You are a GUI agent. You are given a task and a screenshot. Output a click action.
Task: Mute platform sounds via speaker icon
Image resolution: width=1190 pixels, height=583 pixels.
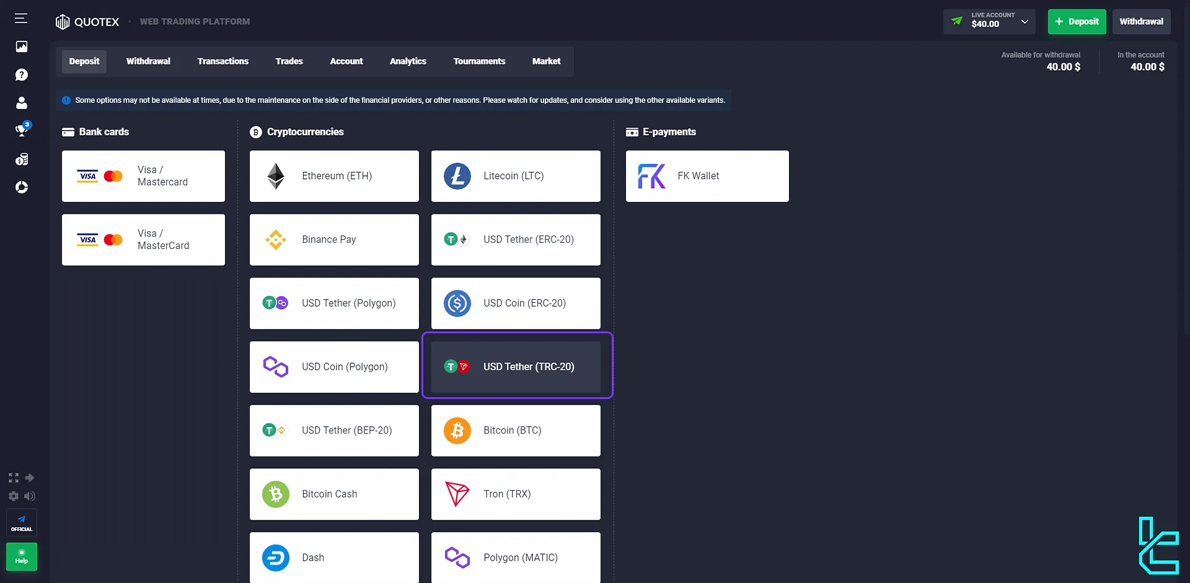pos(30,496)
